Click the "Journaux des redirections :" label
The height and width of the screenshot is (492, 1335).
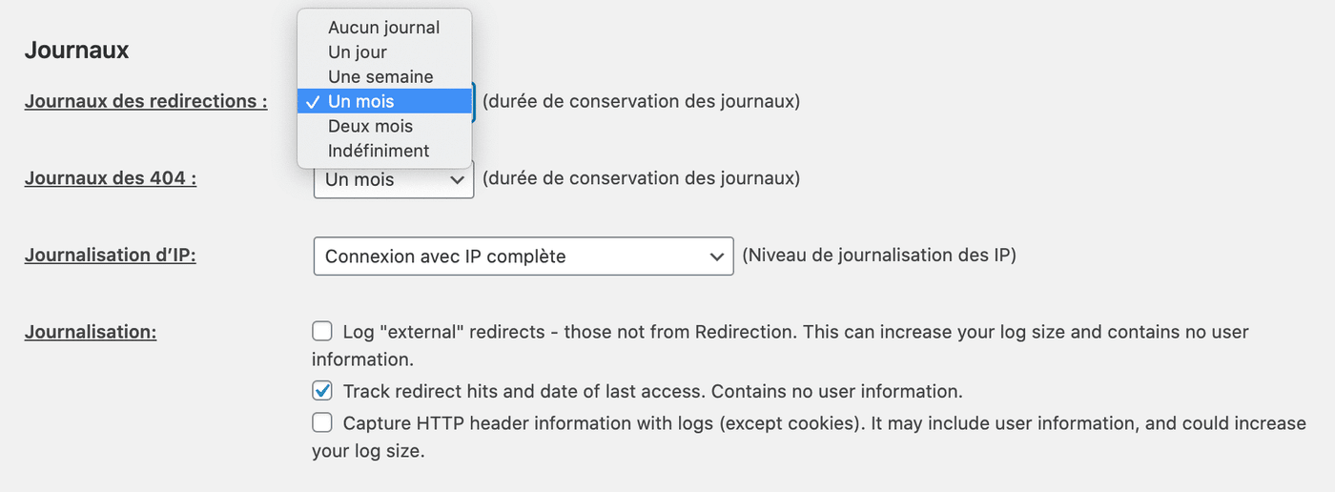(x=146, y=101)
